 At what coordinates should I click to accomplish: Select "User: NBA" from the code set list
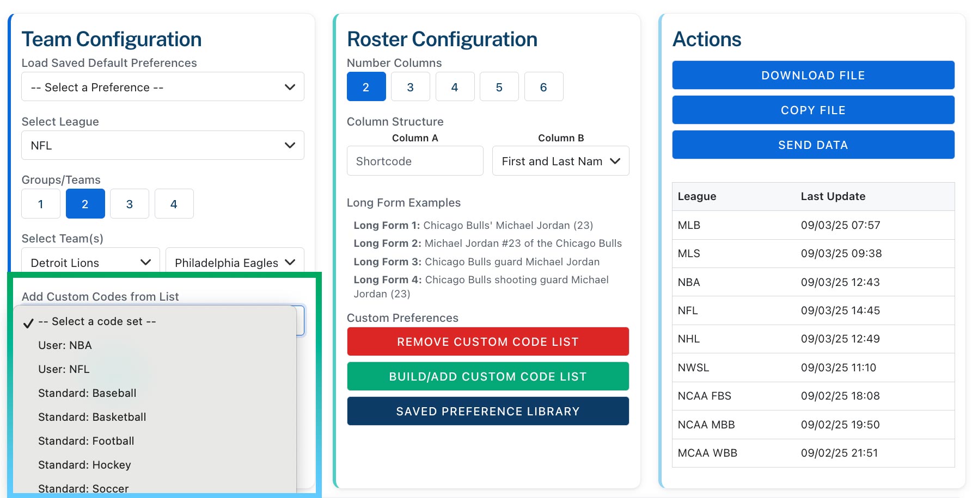pos(65,345)
